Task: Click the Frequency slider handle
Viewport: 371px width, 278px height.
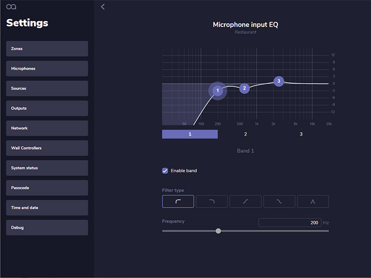Action: pos(218,231)
